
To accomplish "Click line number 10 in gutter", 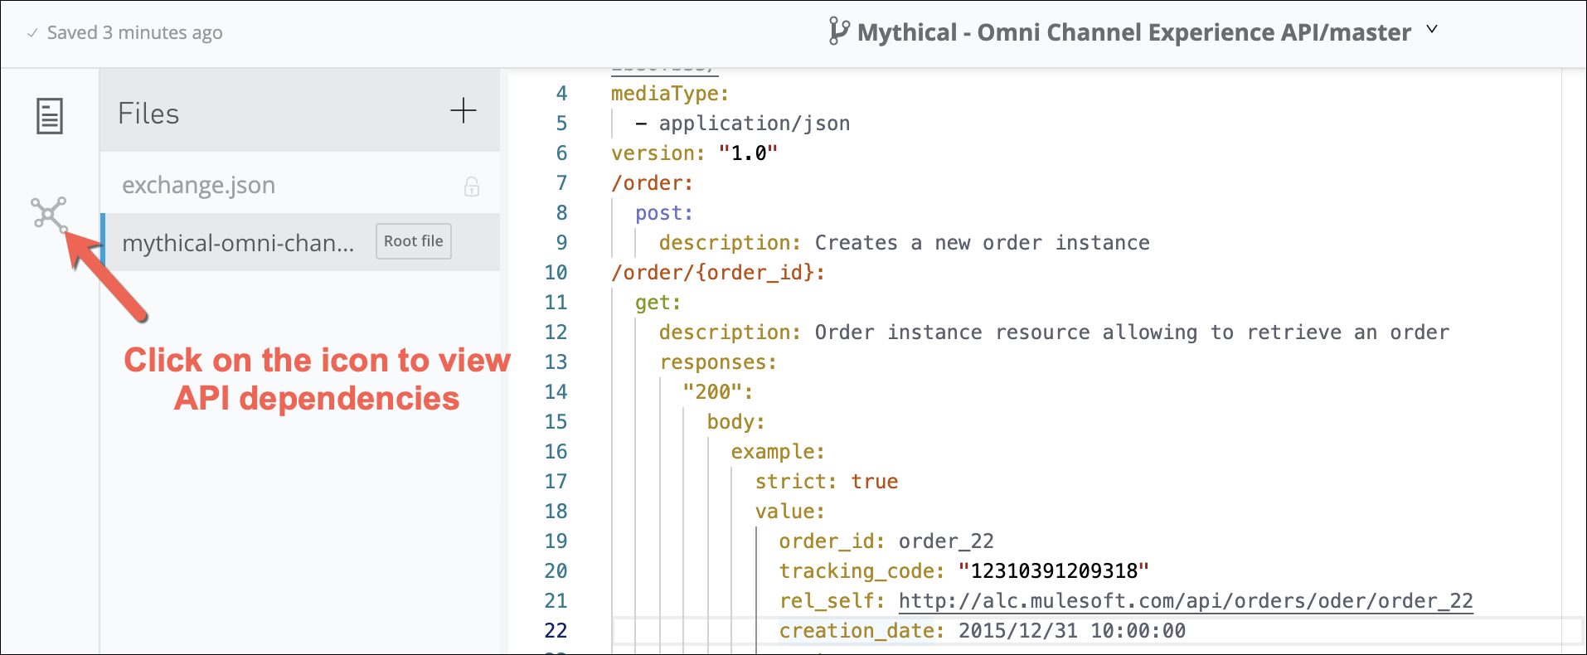I will (556, 273).
